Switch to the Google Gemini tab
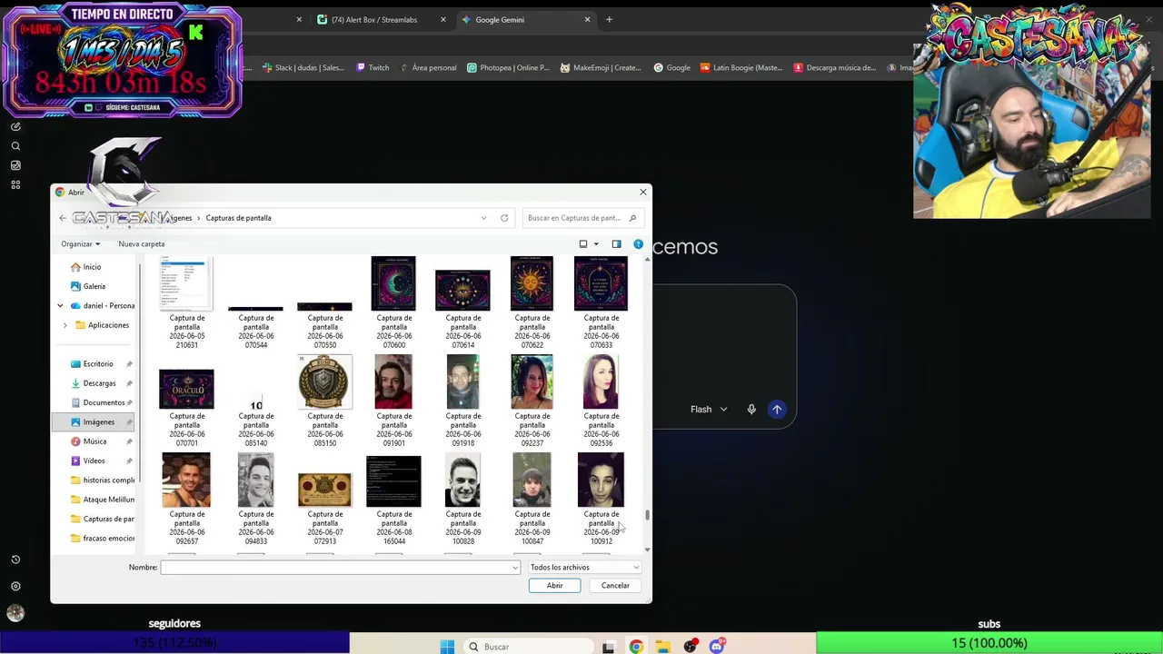 point(500,20)
